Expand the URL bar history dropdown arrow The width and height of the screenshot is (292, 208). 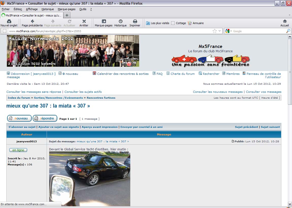(x=220, y=31)
